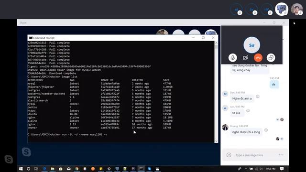Click the elasticsearch repository row

[99, 101]
